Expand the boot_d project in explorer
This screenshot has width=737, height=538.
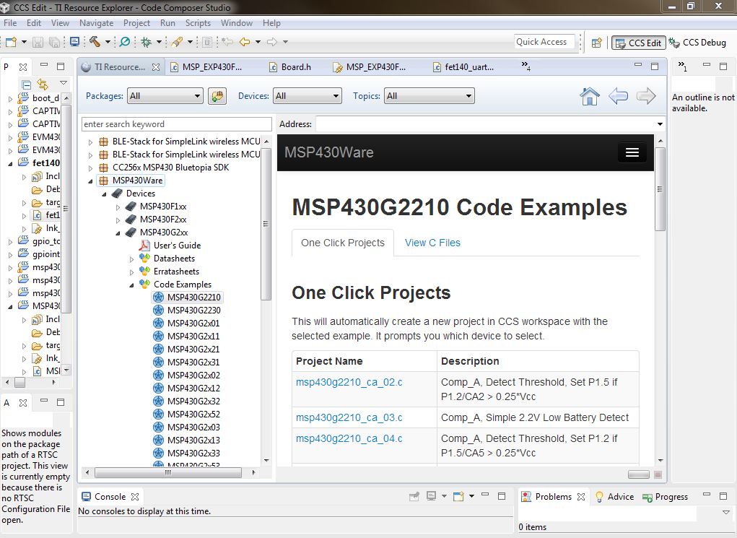10,99
